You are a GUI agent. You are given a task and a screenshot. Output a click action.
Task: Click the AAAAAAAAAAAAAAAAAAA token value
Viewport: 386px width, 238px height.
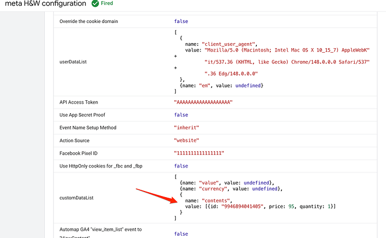click(203, 102)
